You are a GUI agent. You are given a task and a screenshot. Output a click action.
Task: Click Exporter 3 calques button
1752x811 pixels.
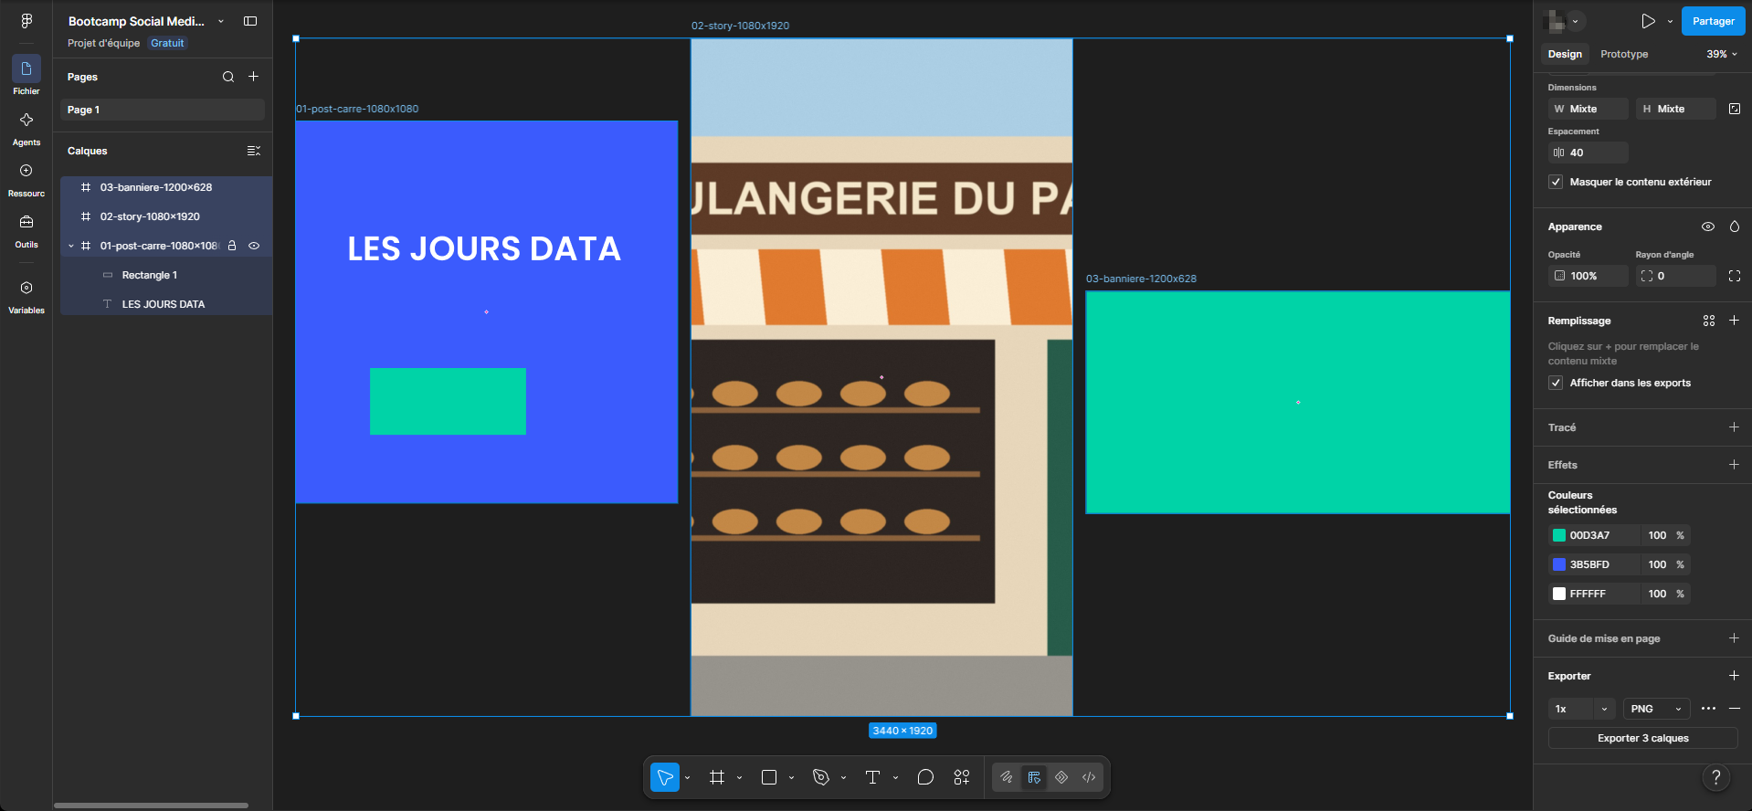click(1642, 738)
